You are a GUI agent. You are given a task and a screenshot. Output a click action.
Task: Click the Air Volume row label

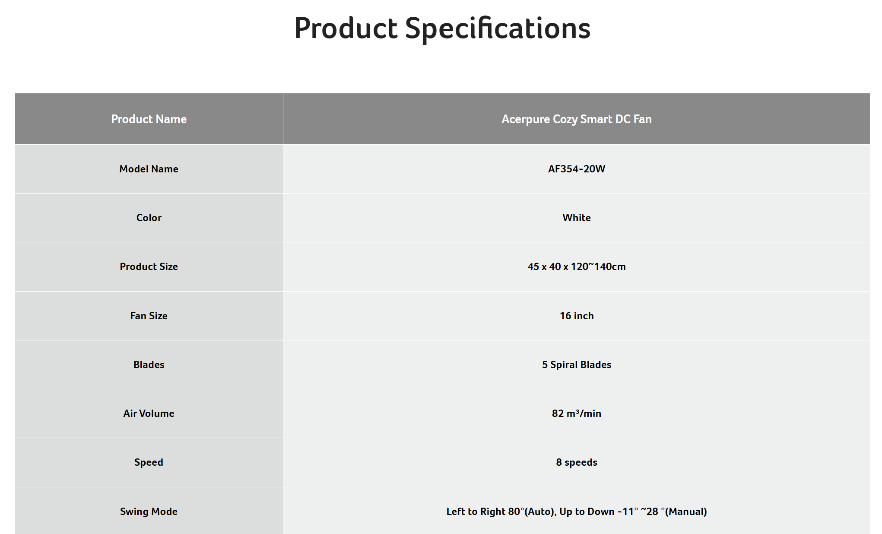pyautogui.click(x=149, y=413)
